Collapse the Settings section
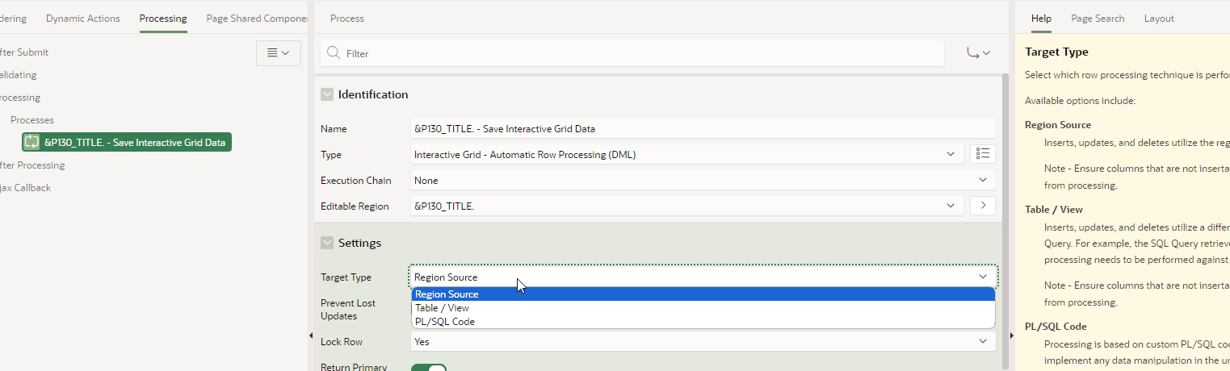This screenshot has width=1230, height=371. (x=327, y=243)
